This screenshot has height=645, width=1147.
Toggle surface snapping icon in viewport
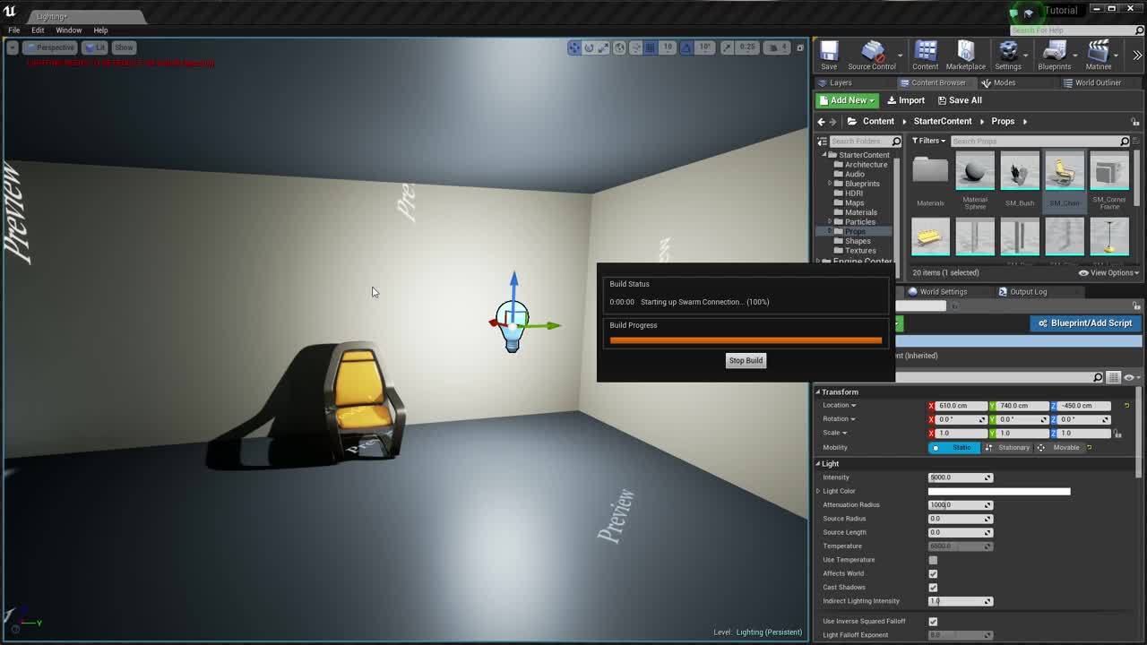635,47
